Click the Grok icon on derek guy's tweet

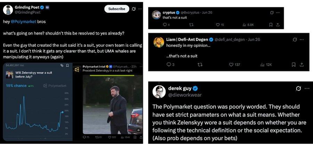point(298,89)
